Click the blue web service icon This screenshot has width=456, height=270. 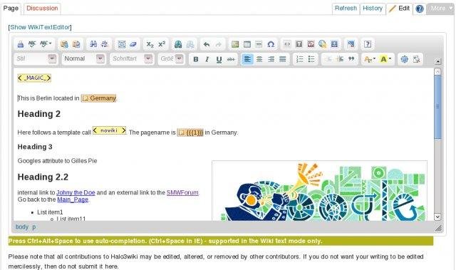point(334,44)
